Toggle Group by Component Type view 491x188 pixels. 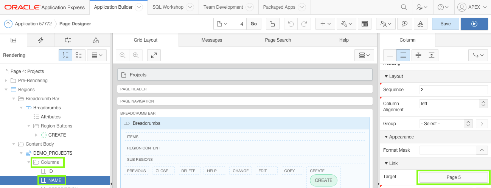(79, 55)
